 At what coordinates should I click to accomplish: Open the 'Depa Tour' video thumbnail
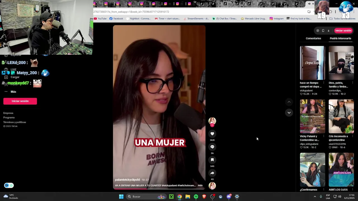pos(312,63)
